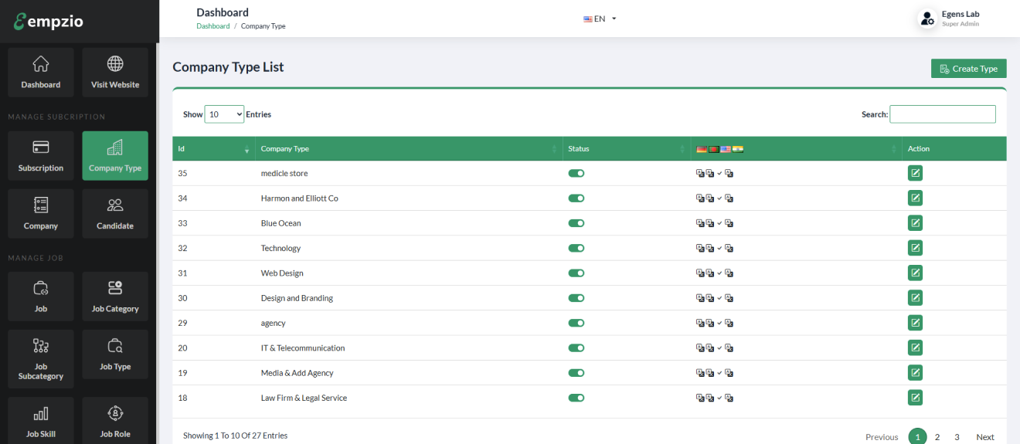Screen dimensions: 1020x444
Task: Click the "Harmon and Elliott Co" cell
Action: pos(408,198)
